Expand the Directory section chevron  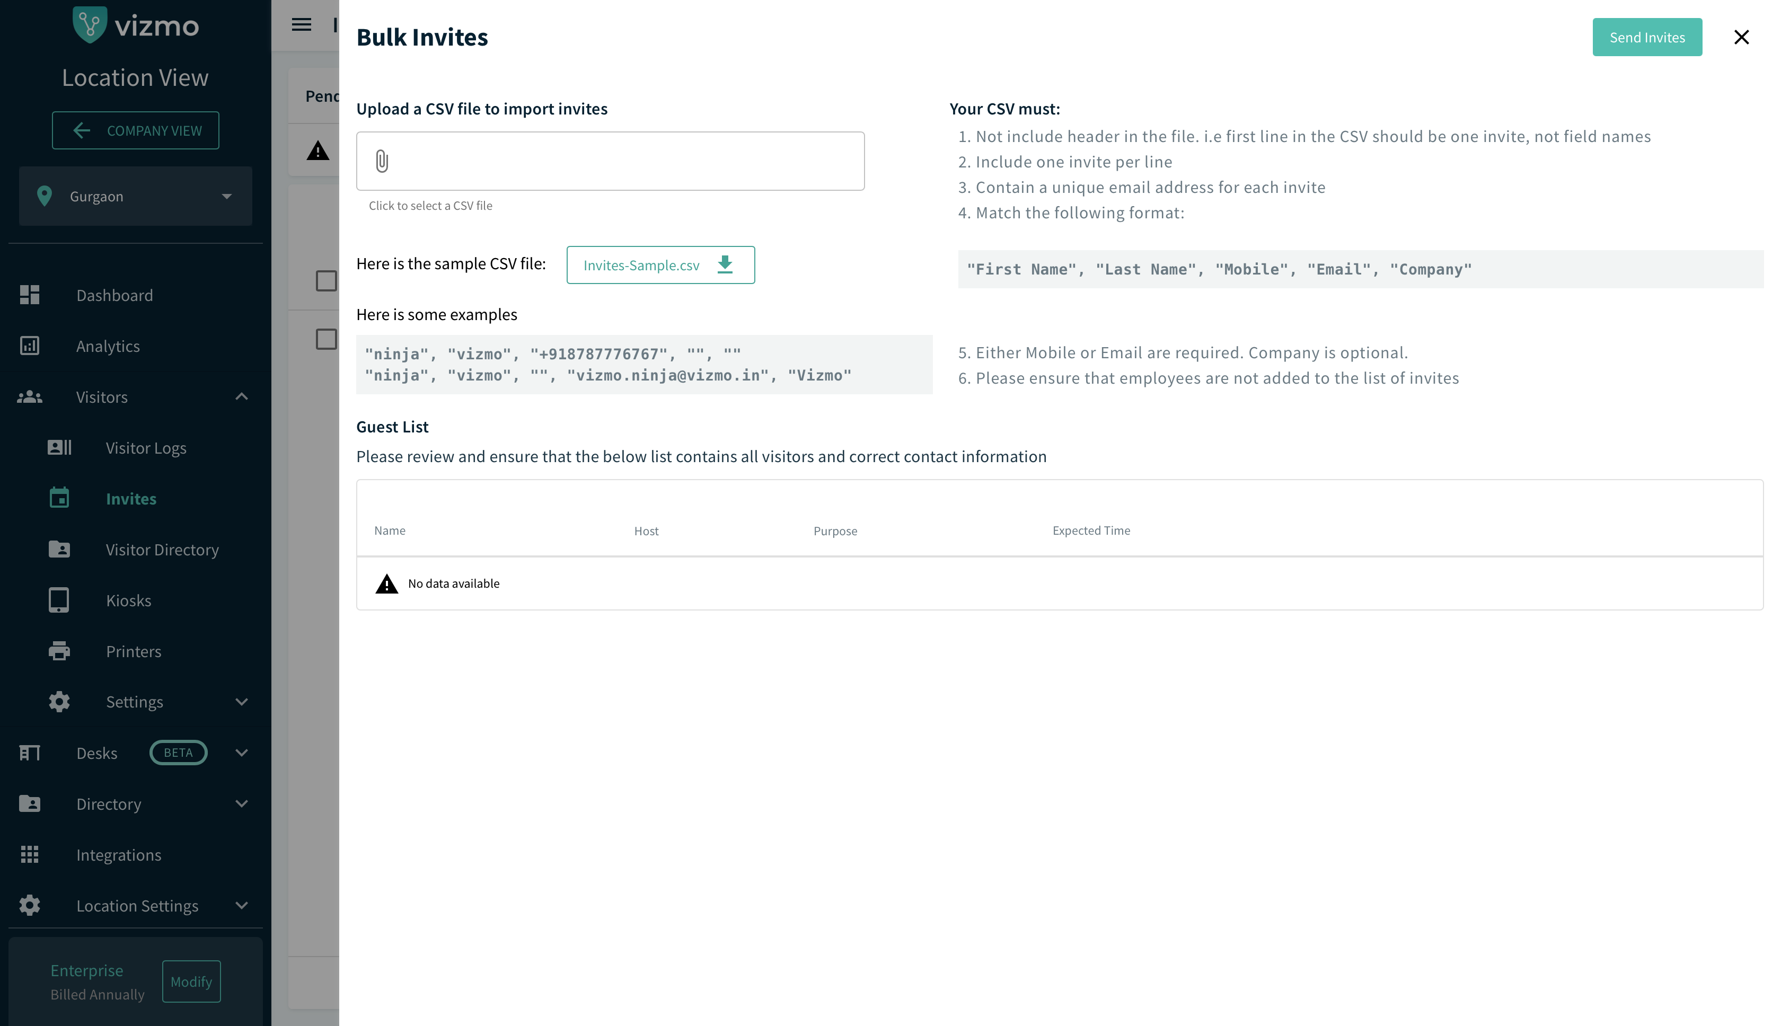click(x=242, y=803)
